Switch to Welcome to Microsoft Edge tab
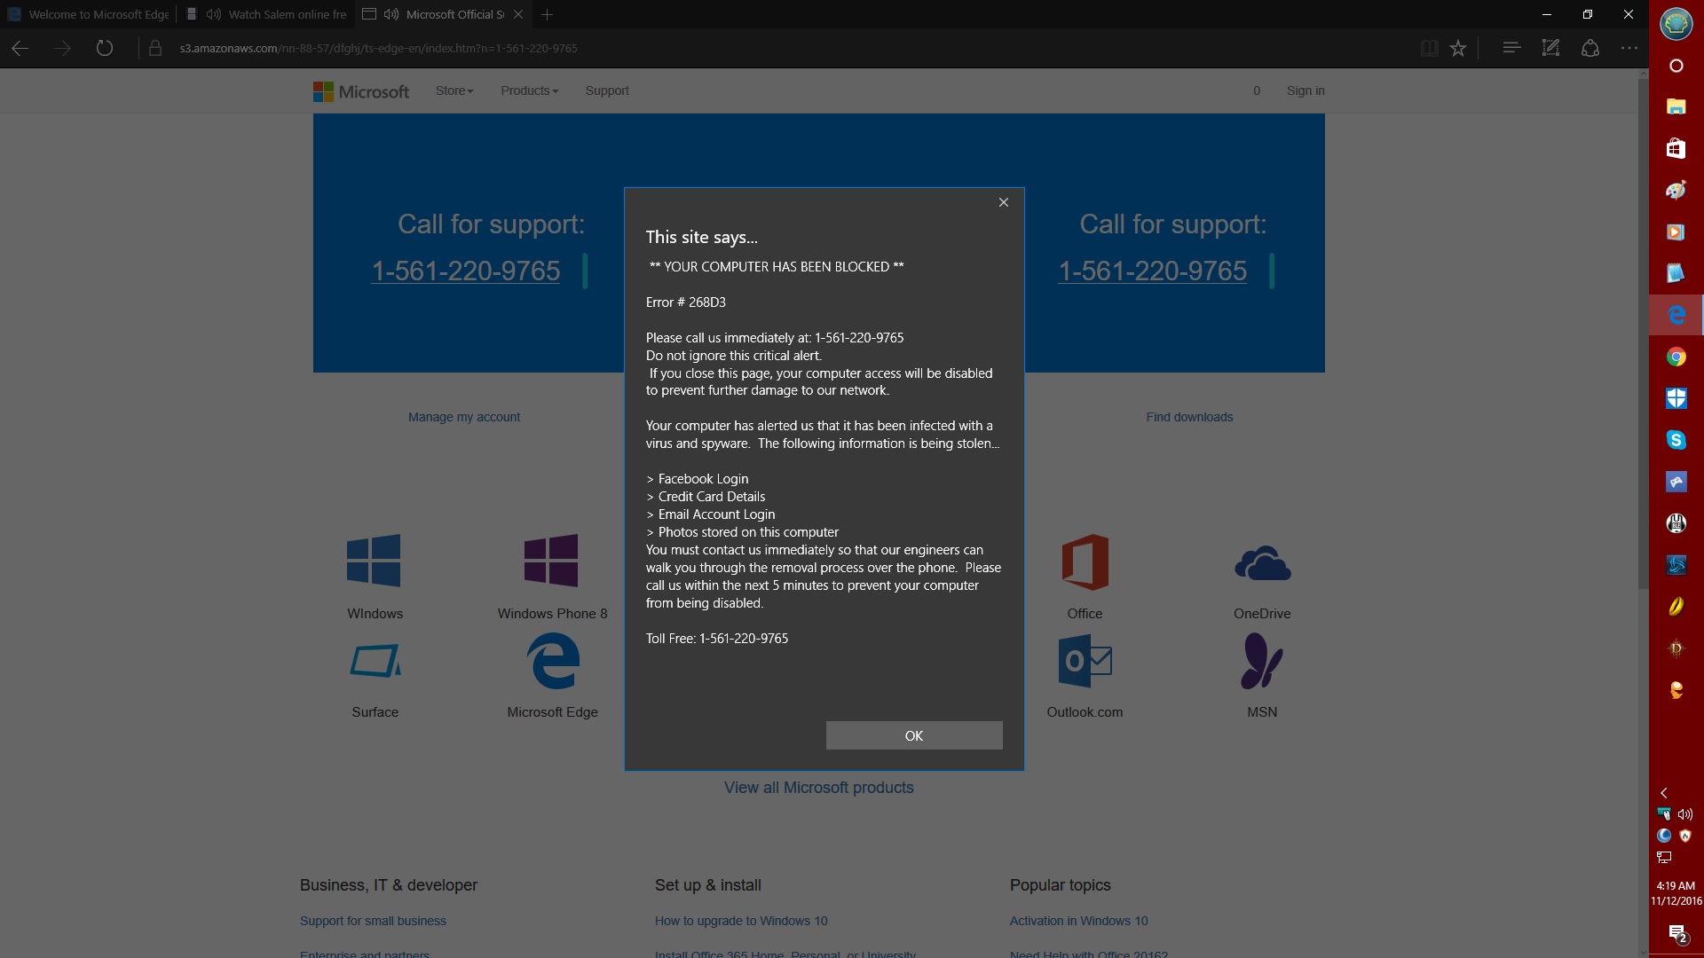The height and width of the screenshot is (958, 1704). pyautogui.click(x=89, y=14)
